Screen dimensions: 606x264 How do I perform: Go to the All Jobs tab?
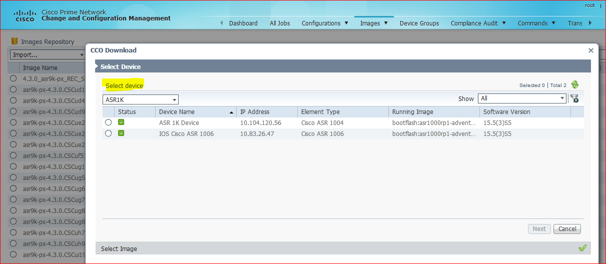(280, 23)
